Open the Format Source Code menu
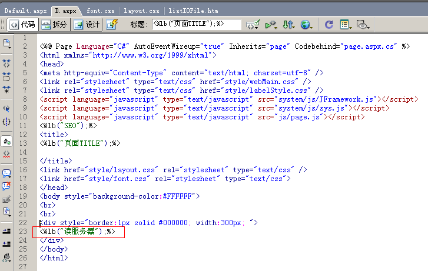This screenshot has width=428, height=271. pyautogui.click(x=6, y=257)
